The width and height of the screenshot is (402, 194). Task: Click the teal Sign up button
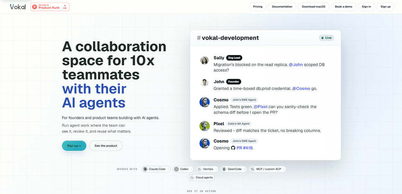tap(74, 146)
